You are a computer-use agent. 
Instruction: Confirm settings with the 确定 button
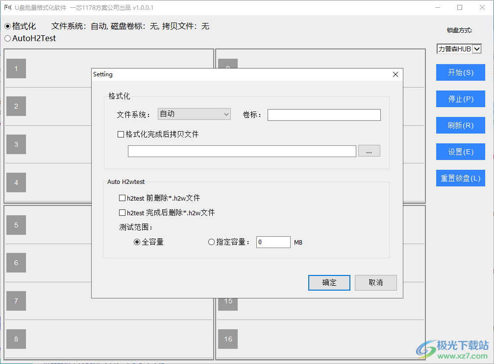point(329,282)
